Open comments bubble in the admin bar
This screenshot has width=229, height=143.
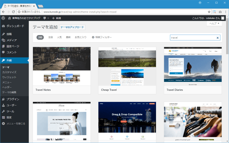pos(45,18)
